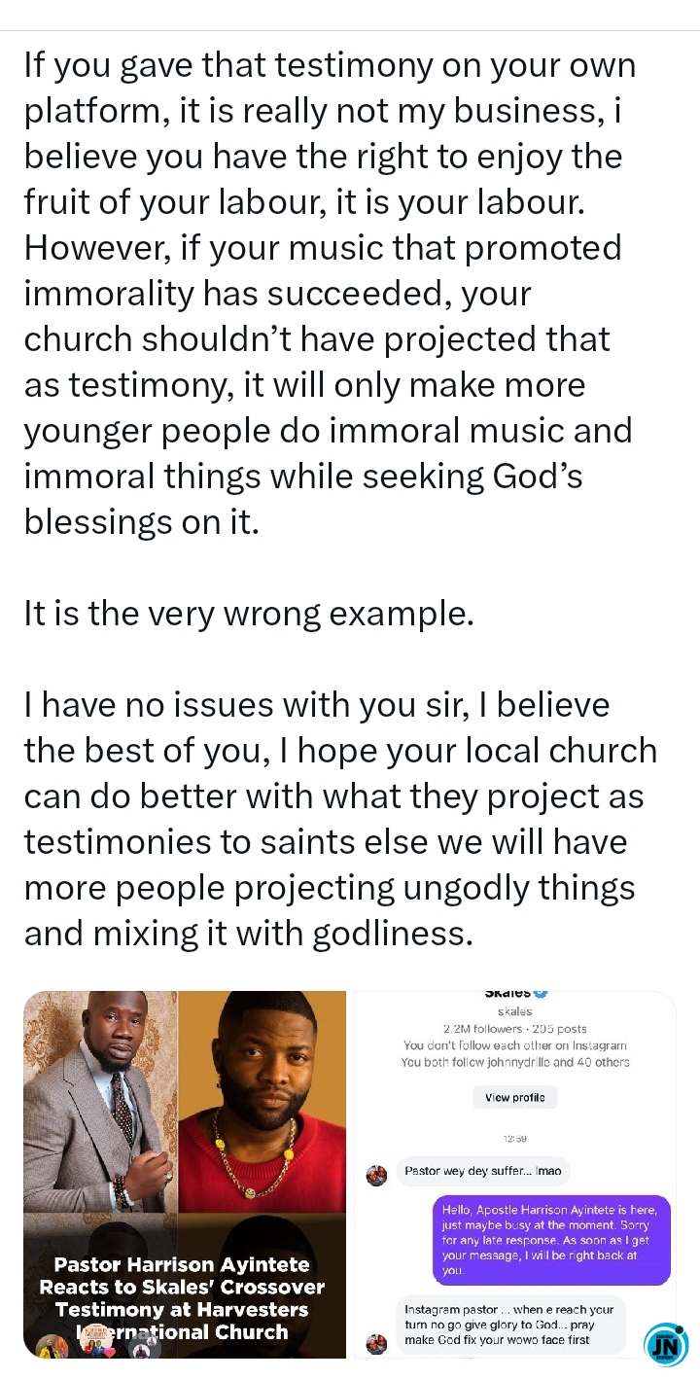This screenshot has height=1379, width=700.
Task: Tap "You both follow johnnydrille" line
Action: (x=514, y=1062)
